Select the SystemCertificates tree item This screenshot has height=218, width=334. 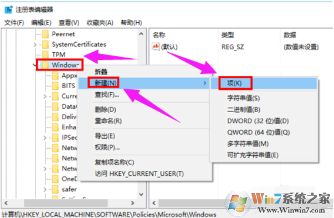[79, 44]
